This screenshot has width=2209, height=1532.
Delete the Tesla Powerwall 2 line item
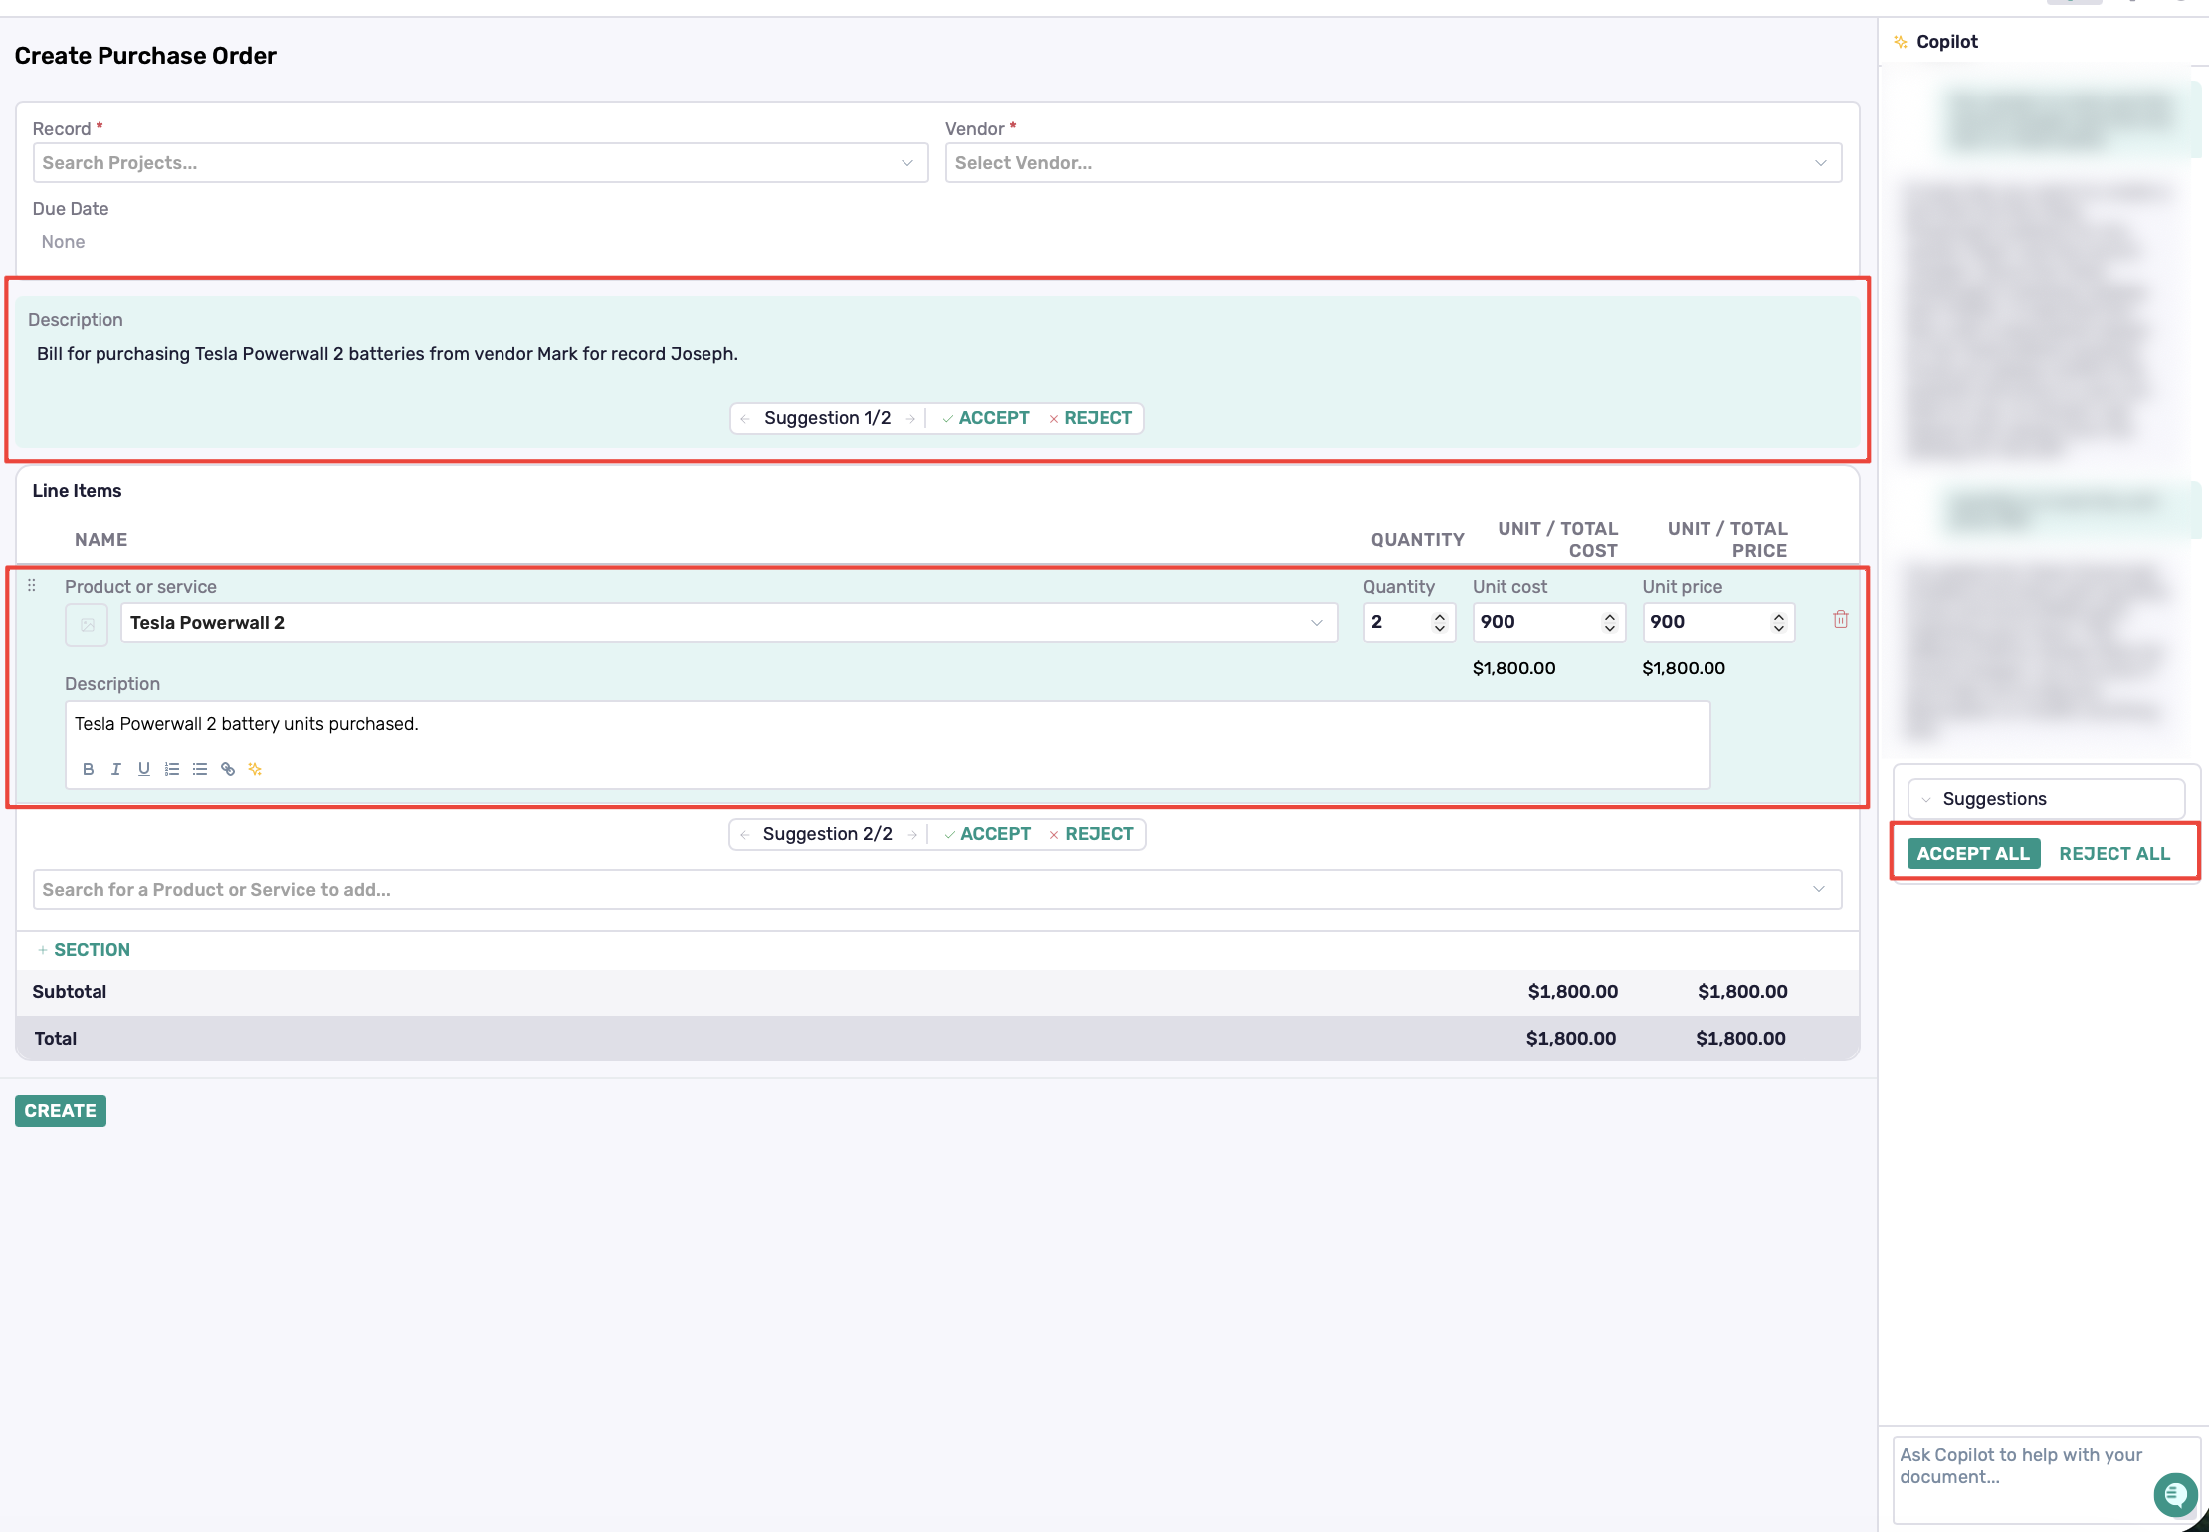1840,620
